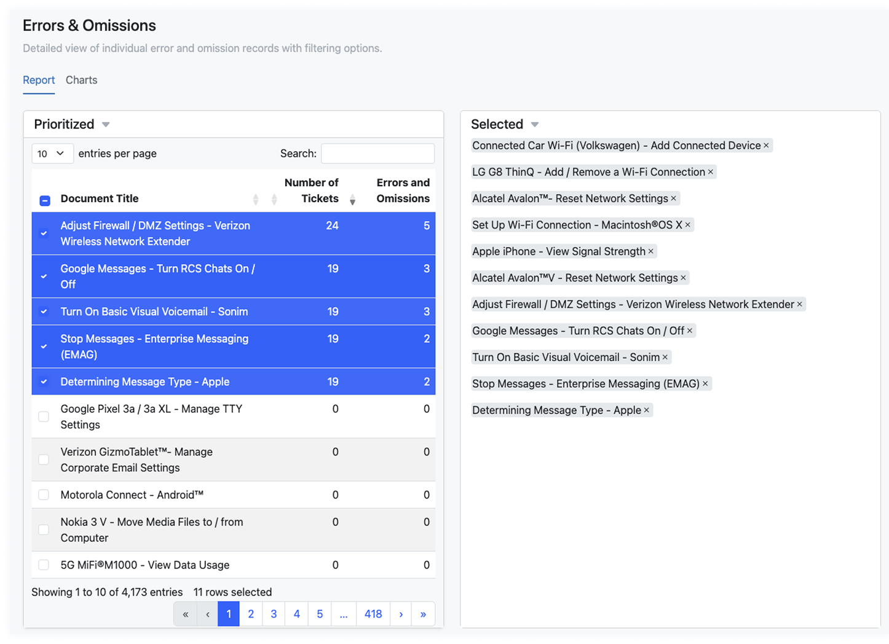Check the Motorola Connect - Android row checkbox

point(44,495)
